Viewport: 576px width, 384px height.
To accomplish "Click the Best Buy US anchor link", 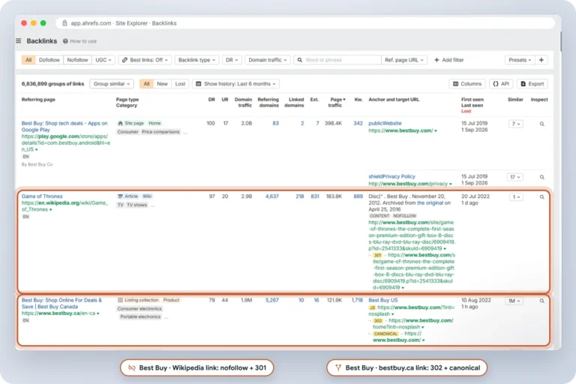I will pos(382,300).
